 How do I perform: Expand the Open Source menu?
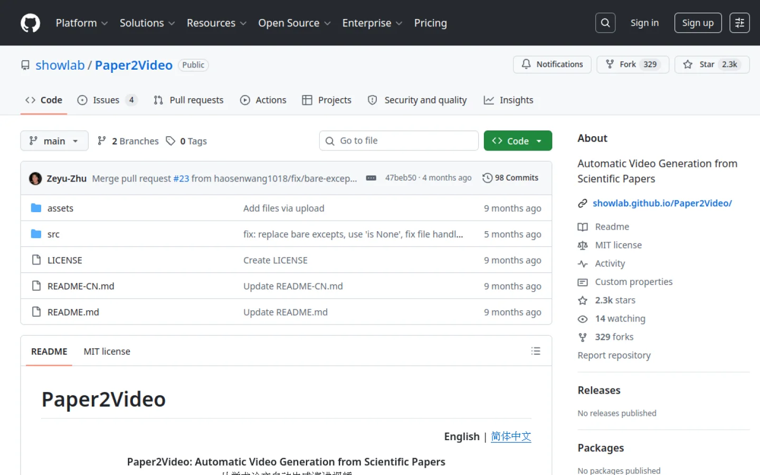pyautogui.click(x=294, y=23)
